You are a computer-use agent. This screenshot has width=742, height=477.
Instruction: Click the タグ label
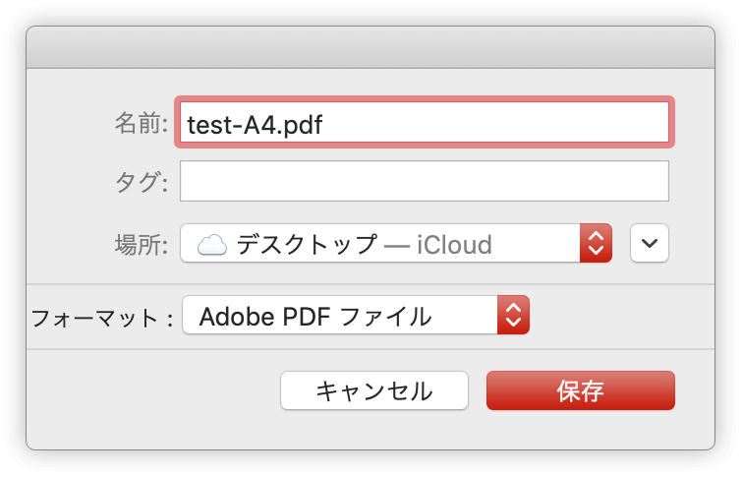pyautogui.click(x=141, y=182)
